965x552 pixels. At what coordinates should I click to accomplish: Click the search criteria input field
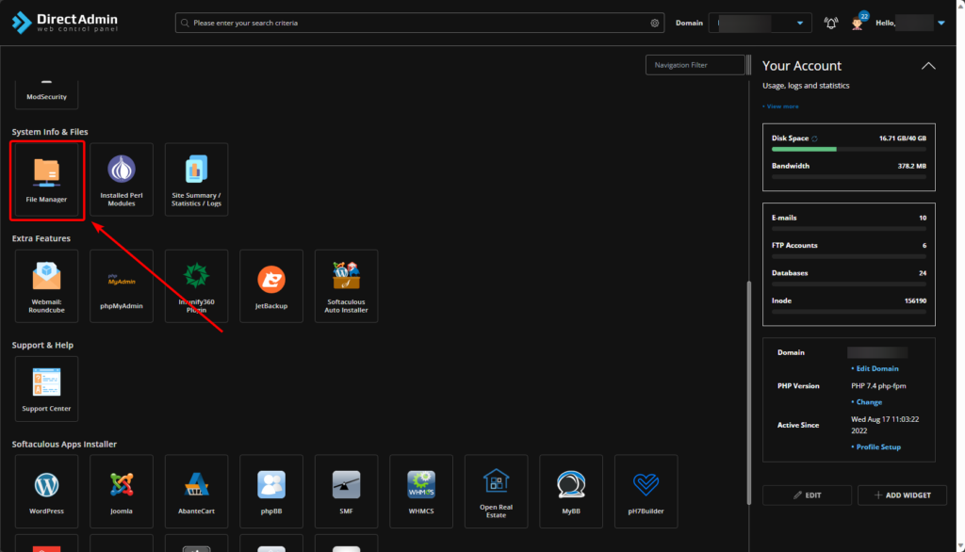[415, 23]
